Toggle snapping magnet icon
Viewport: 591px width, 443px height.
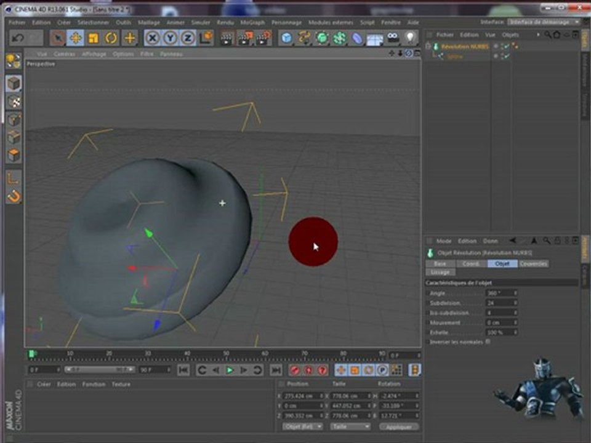(14, 196)
